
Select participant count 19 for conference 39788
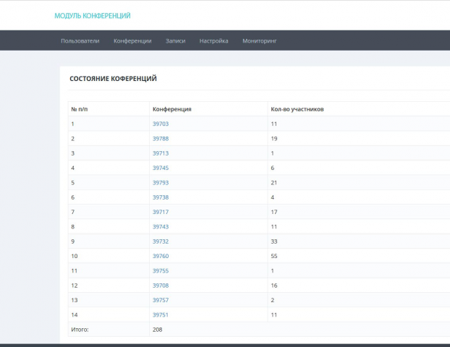[x=274, y=139]
